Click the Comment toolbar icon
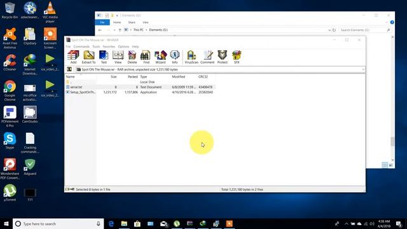This screenshot has width=407, height=229. (x=207, y=57)
